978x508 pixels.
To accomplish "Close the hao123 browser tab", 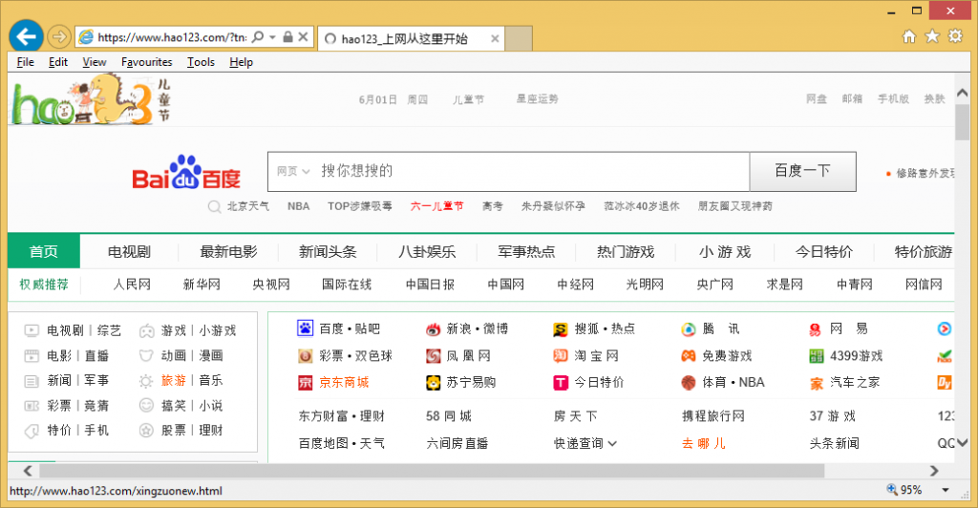I will coord(495,39).
